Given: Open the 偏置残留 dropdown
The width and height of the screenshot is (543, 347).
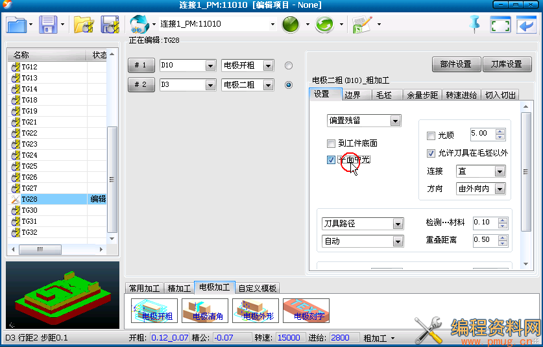Looking at the screenshot, I should (395, 121).
